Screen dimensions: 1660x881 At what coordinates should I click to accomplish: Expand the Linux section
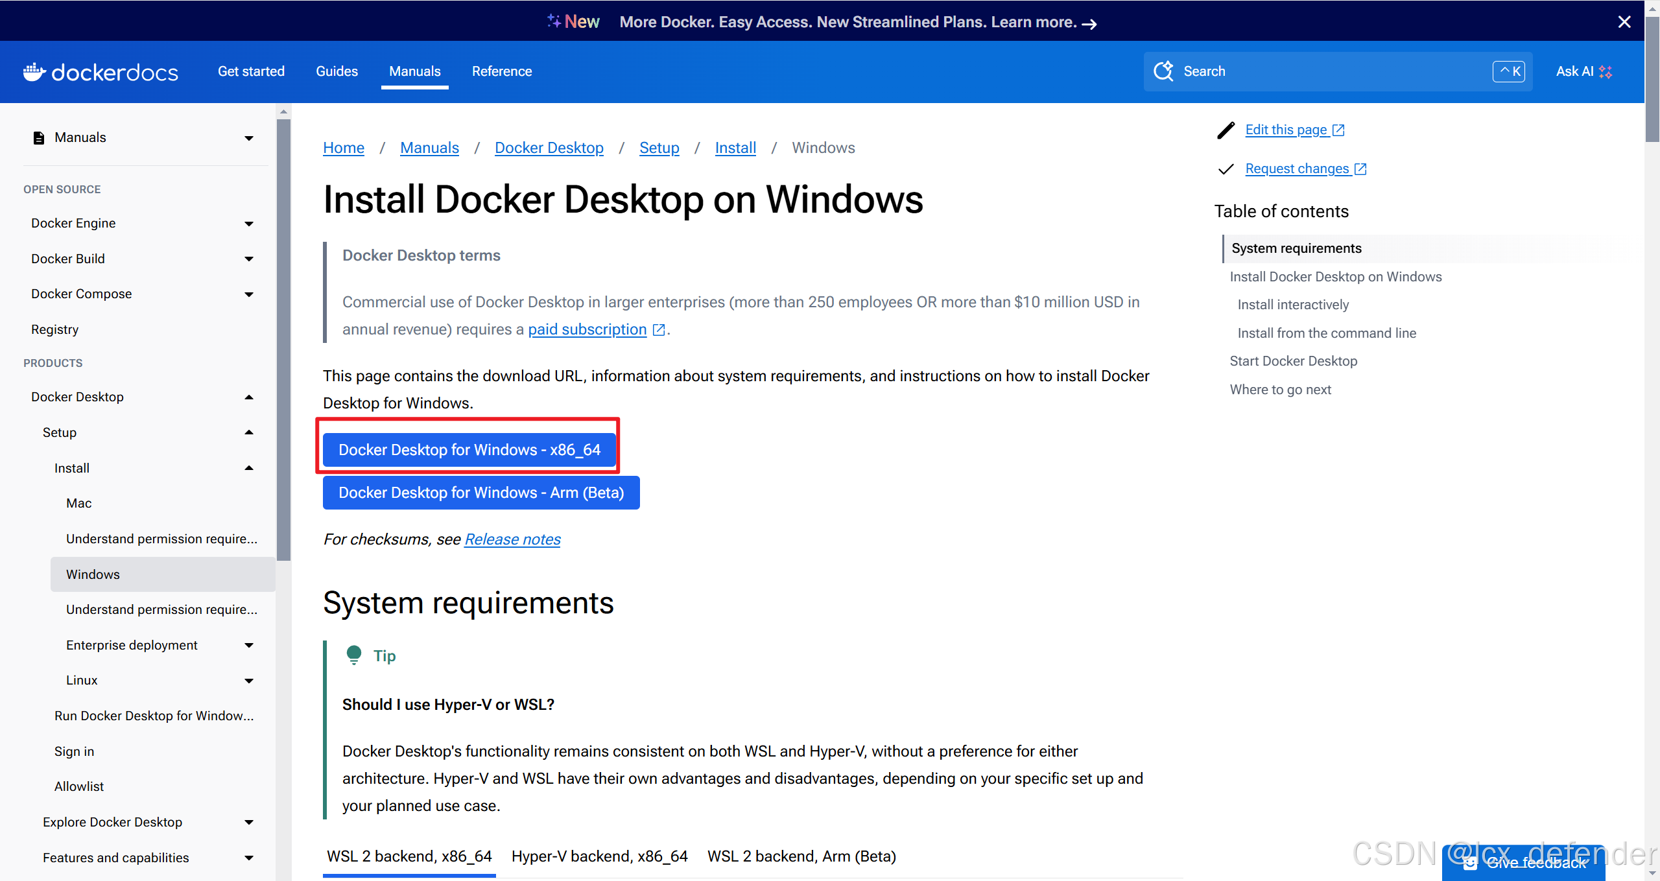[249, 681]
